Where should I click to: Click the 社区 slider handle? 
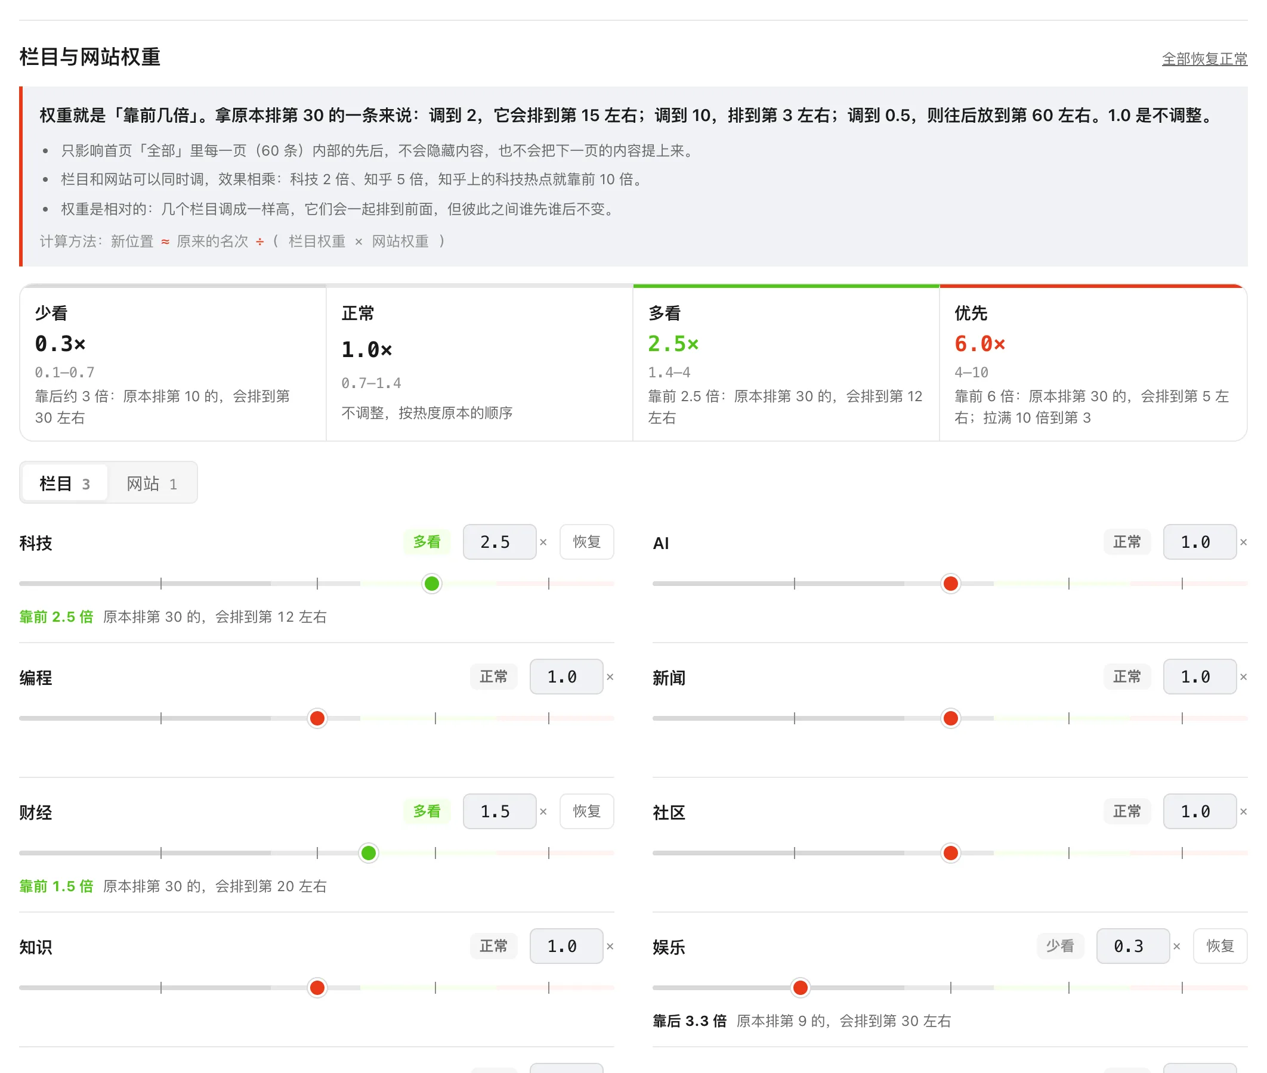(950, 853)
